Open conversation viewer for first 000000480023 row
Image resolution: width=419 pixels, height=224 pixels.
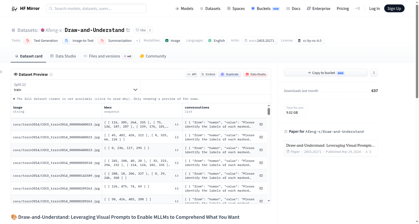click(261, 124)
